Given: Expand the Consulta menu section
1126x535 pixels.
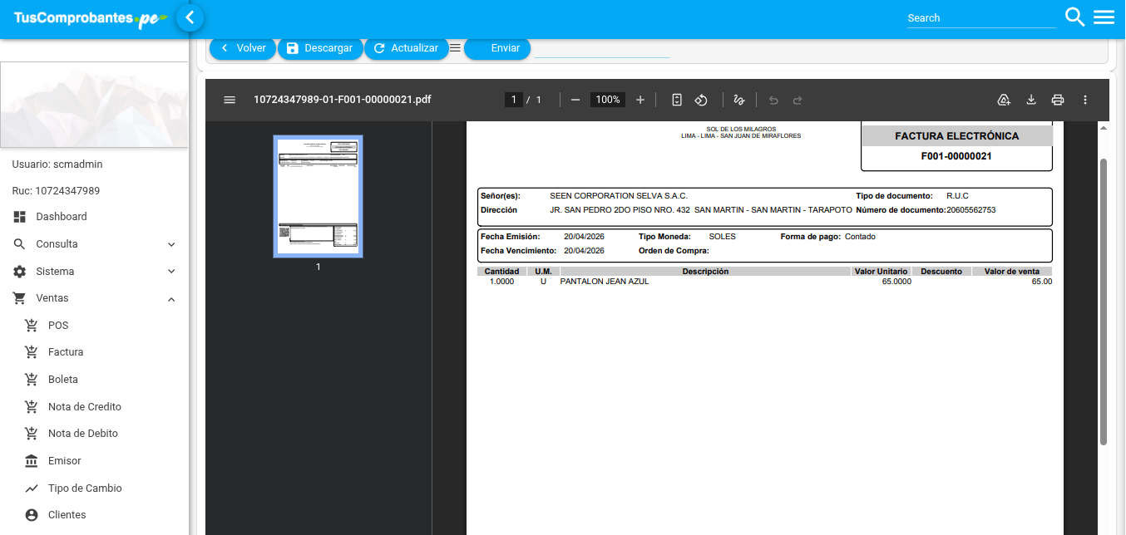Looking at the screenshot, I should coord(95,244).
